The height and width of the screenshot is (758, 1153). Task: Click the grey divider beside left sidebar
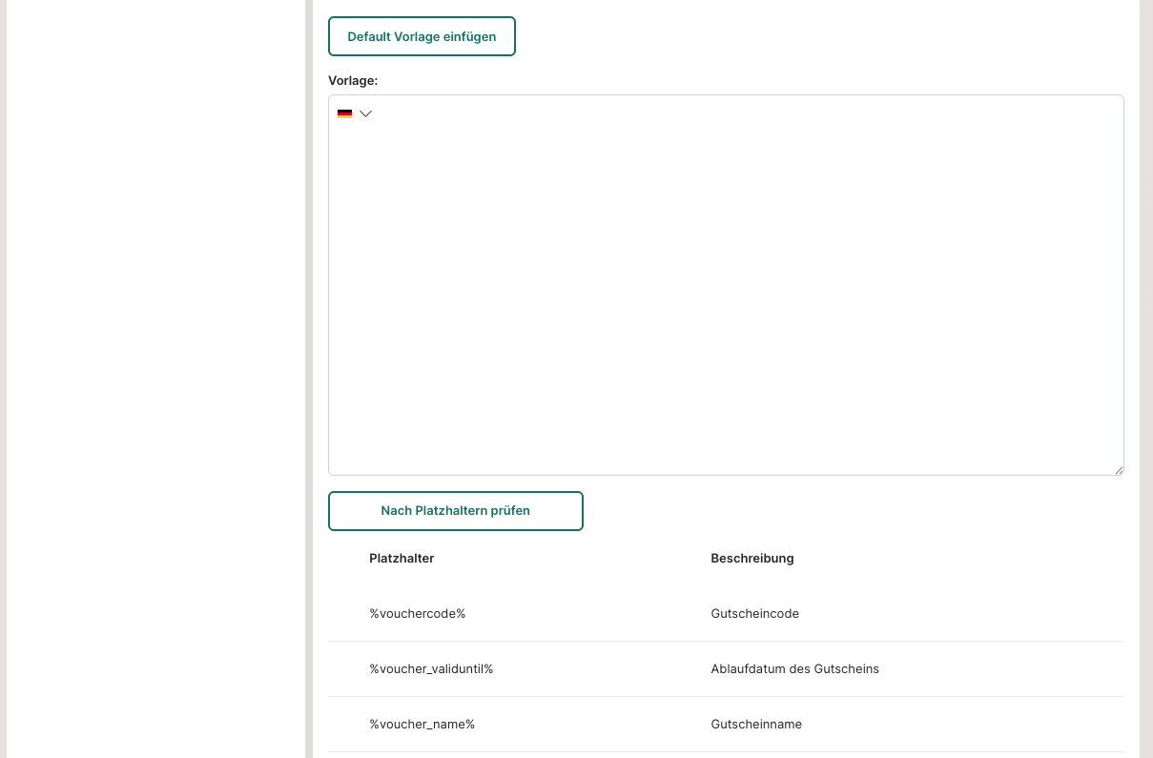click(x=309, y=381)
